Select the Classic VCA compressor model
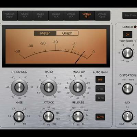This screenshot has width=137, height=137. 56,15
